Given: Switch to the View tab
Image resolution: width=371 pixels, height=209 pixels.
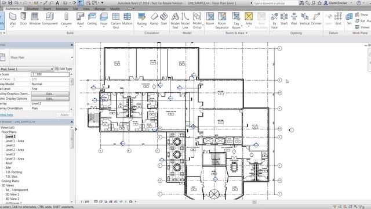Looking at the screenshot, I should pos(86,9).
